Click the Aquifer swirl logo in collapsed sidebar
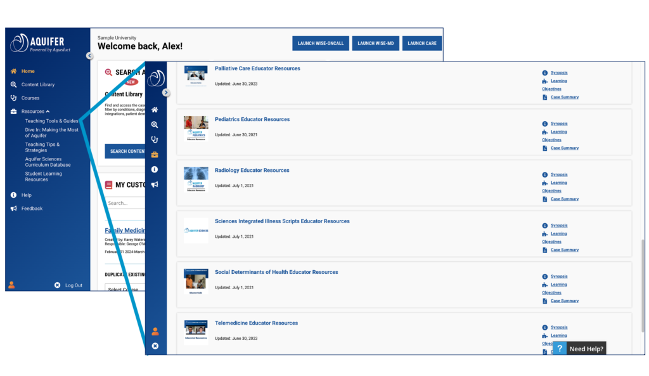Screen dimensions: 649x376 (x=156, y=77)
